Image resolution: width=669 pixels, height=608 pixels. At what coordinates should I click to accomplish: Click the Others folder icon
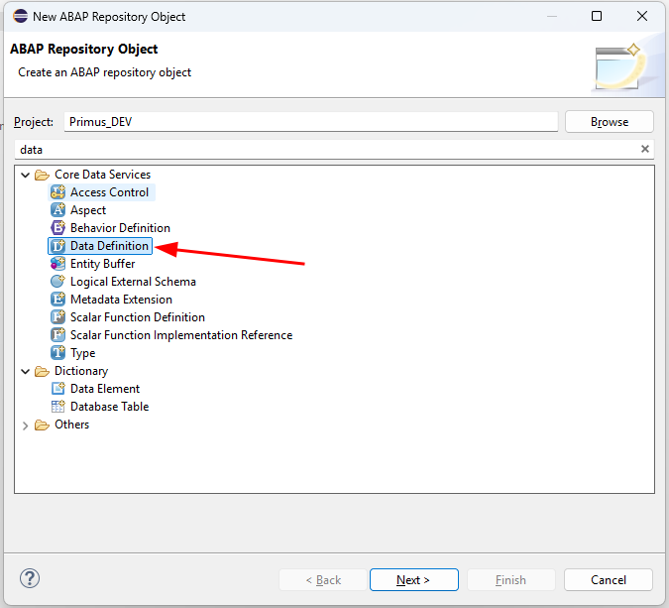tap(42, 425)
